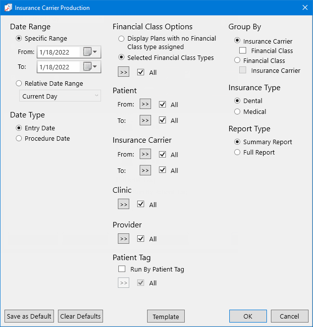Click the Cancel button
This screenshot has width=313, height=327.
pyautogui.click(x=289, y=316)
